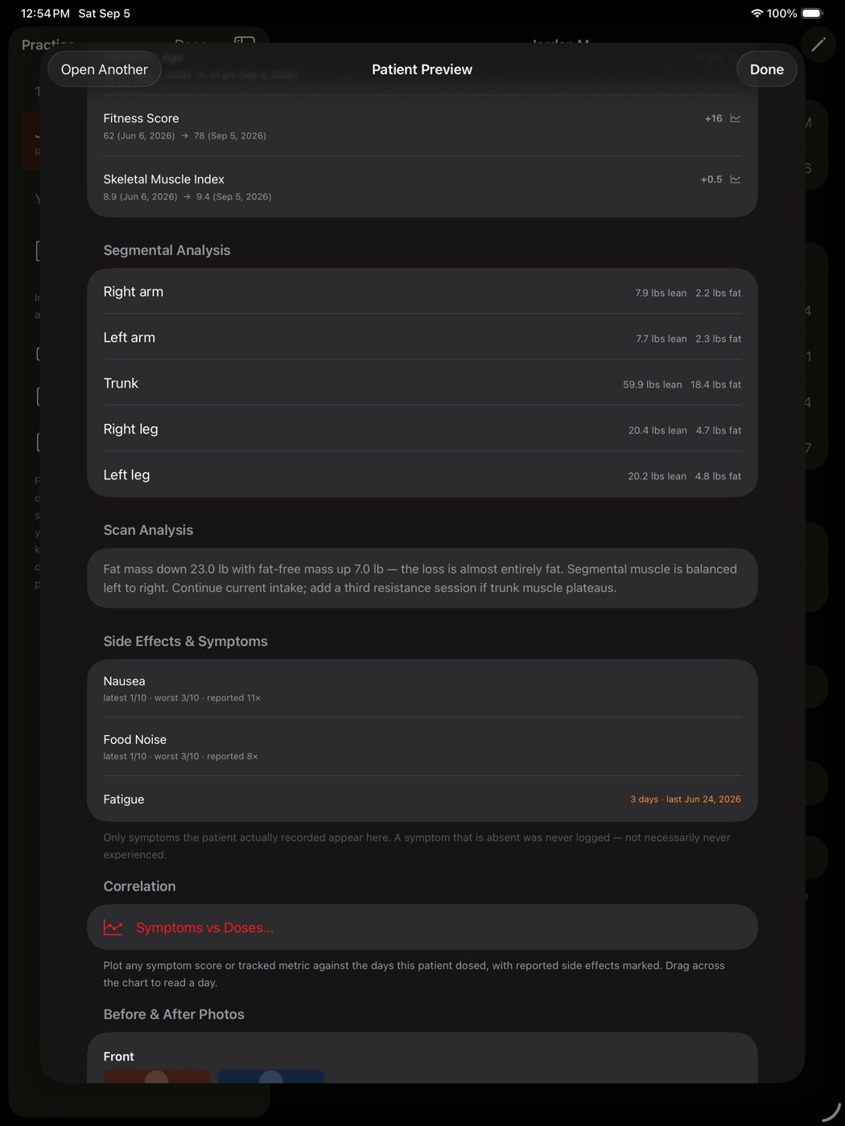Select the Left leg segment row
The height and width of the screenshot is (1126, 845).
coord(422,475)
